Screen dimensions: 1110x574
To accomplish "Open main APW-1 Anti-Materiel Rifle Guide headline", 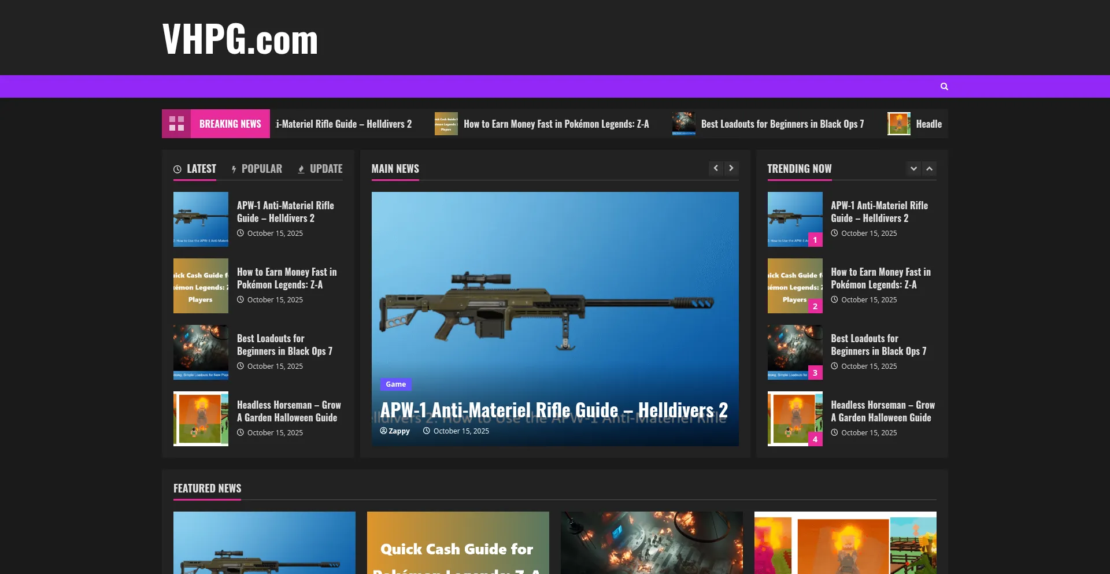I will tap(553, 410).
